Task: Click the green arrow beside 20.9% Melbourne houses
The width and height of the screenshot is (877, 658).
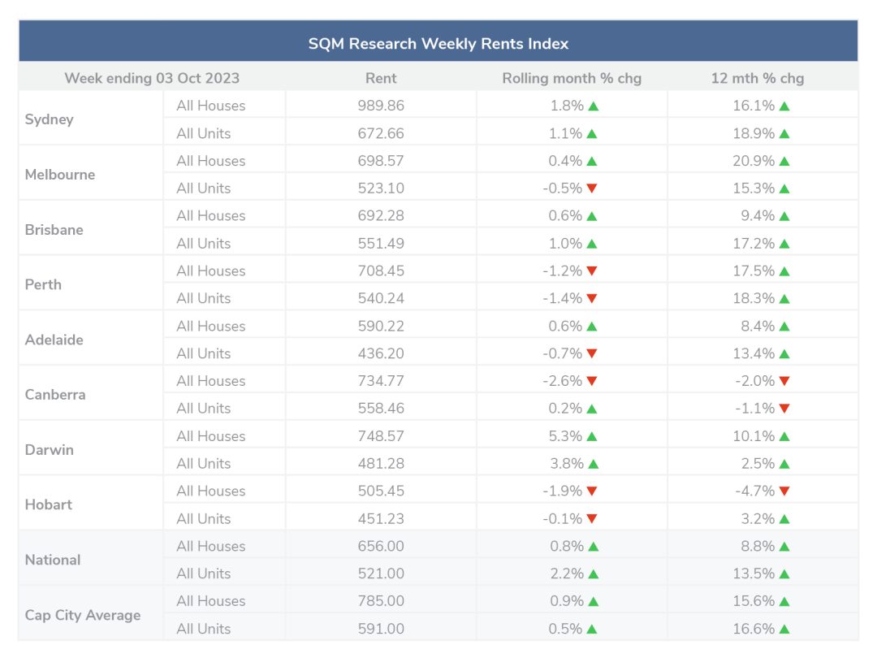Action: pos(784,161)
